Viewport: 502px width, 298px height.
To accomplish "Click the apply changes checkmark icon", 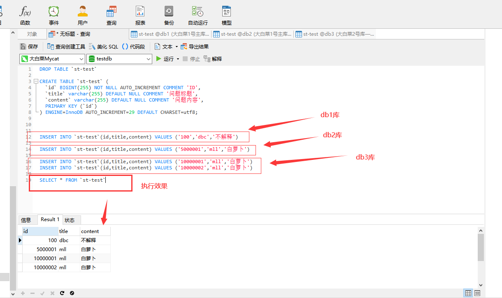I will coord(42,293).
